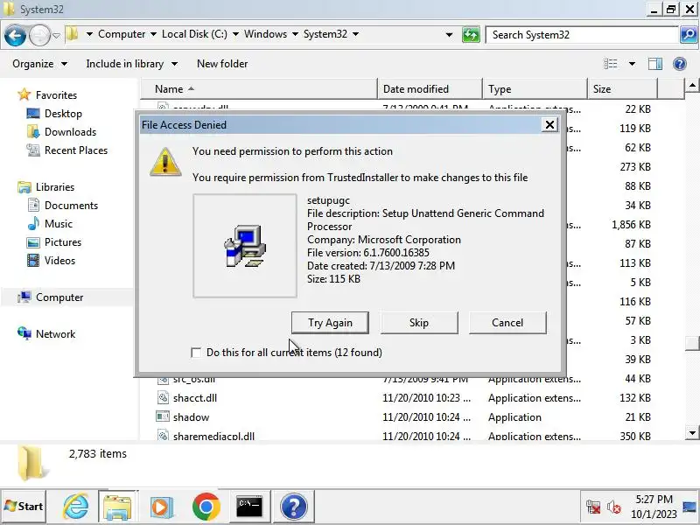This screenshot has width=700, height=525.
Task: Click the magnifier search icon
Action: 689,34
